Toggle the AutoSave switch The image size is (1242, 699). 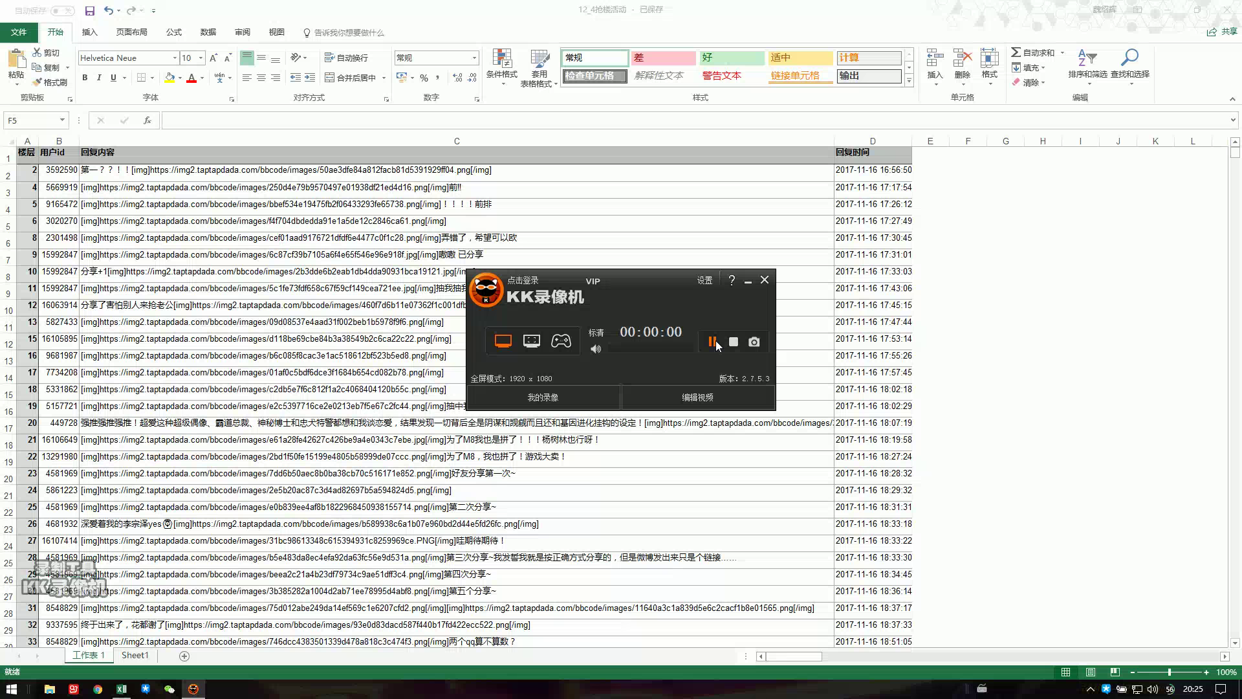[x=62, y=10]
